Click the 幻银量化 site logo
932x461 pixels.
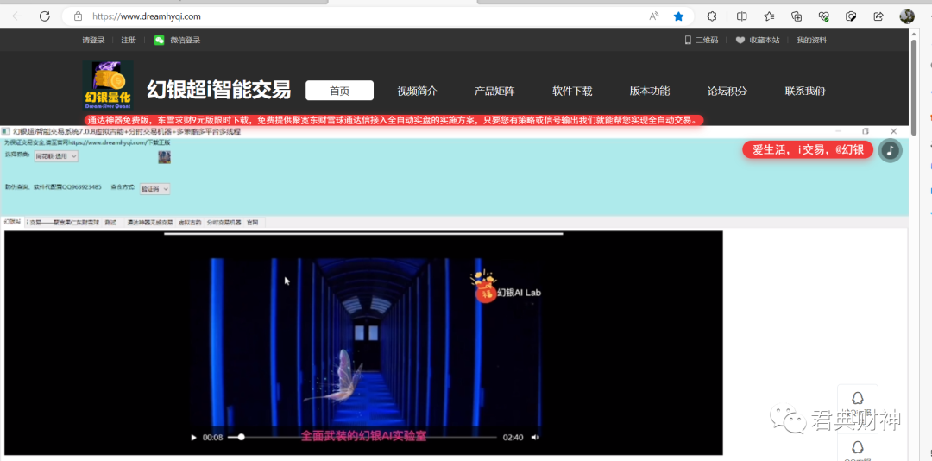point(108,85)
